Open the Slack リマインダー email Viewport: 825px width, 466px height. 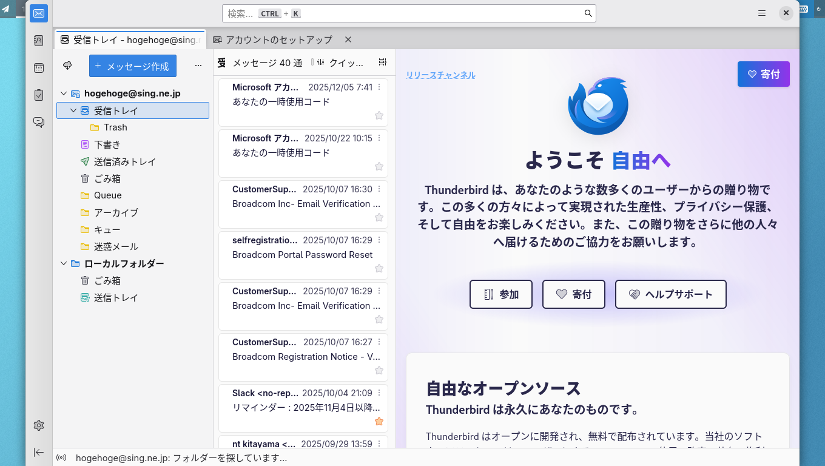coord(303,408)
